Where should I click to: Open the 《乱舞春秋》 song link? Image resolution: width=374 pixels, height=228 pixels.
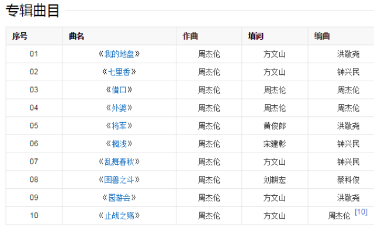click(x=119, y=162)
